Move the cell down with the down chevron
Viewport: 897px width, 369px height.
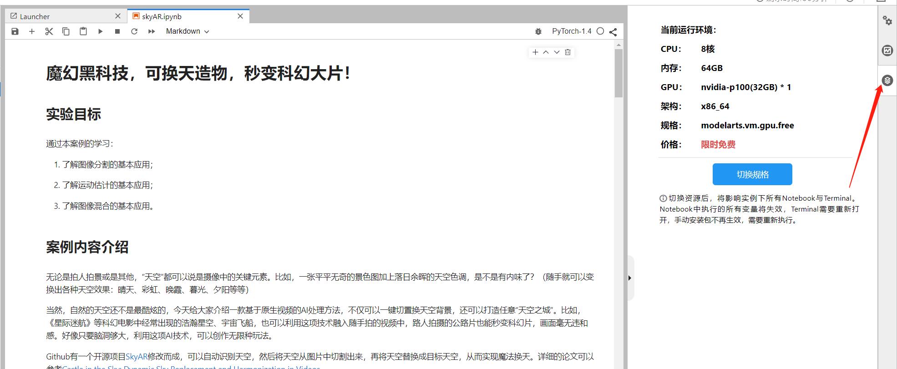[557, 52]
